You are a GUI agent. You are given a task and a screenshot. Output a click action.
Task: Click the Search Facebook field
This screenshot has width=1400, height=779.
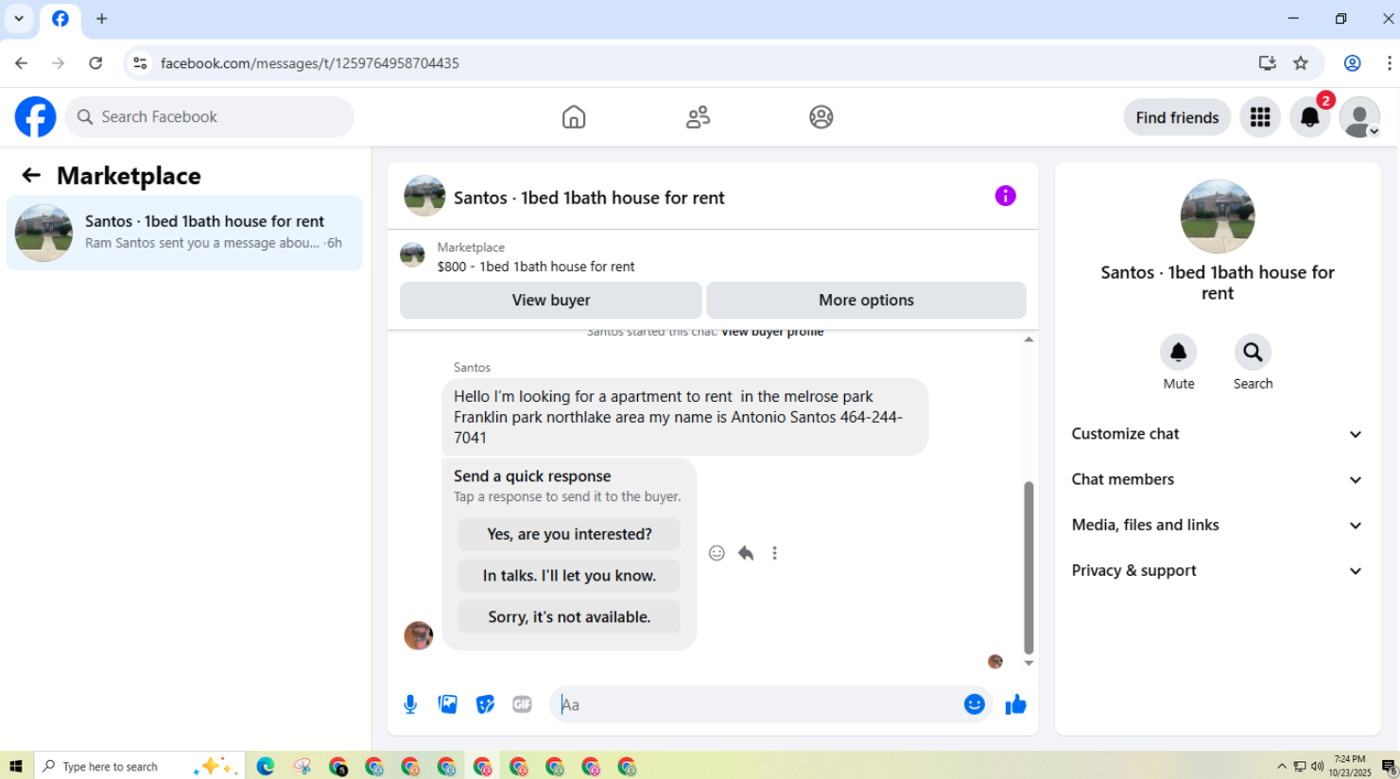210,117
